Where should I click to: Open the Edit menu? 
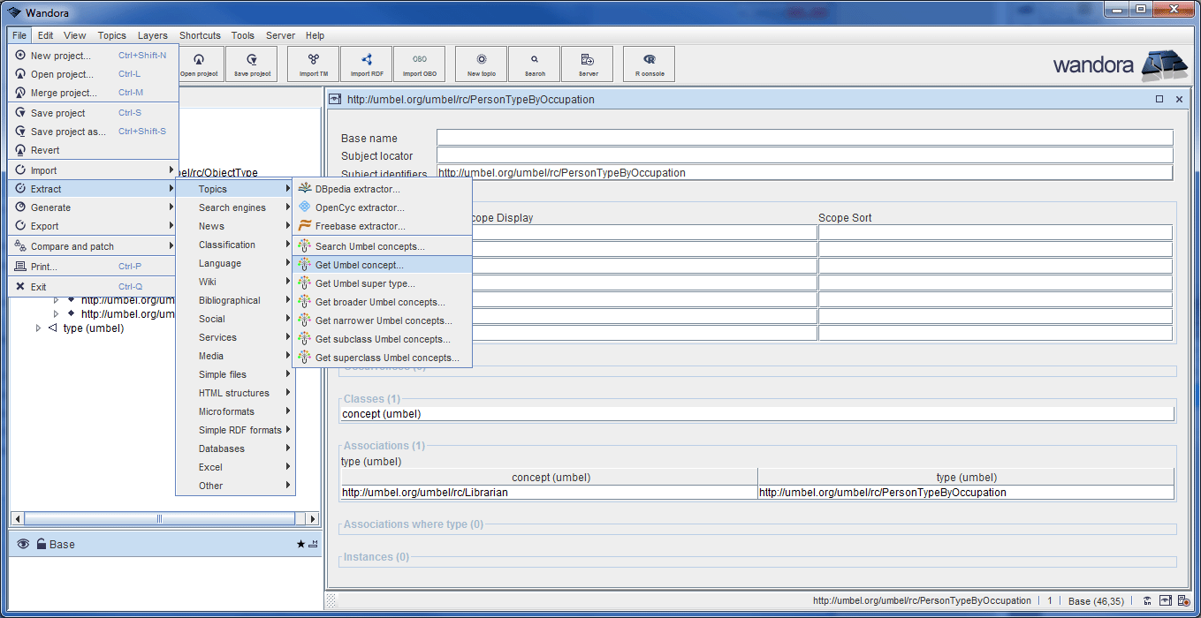[45, 35]
